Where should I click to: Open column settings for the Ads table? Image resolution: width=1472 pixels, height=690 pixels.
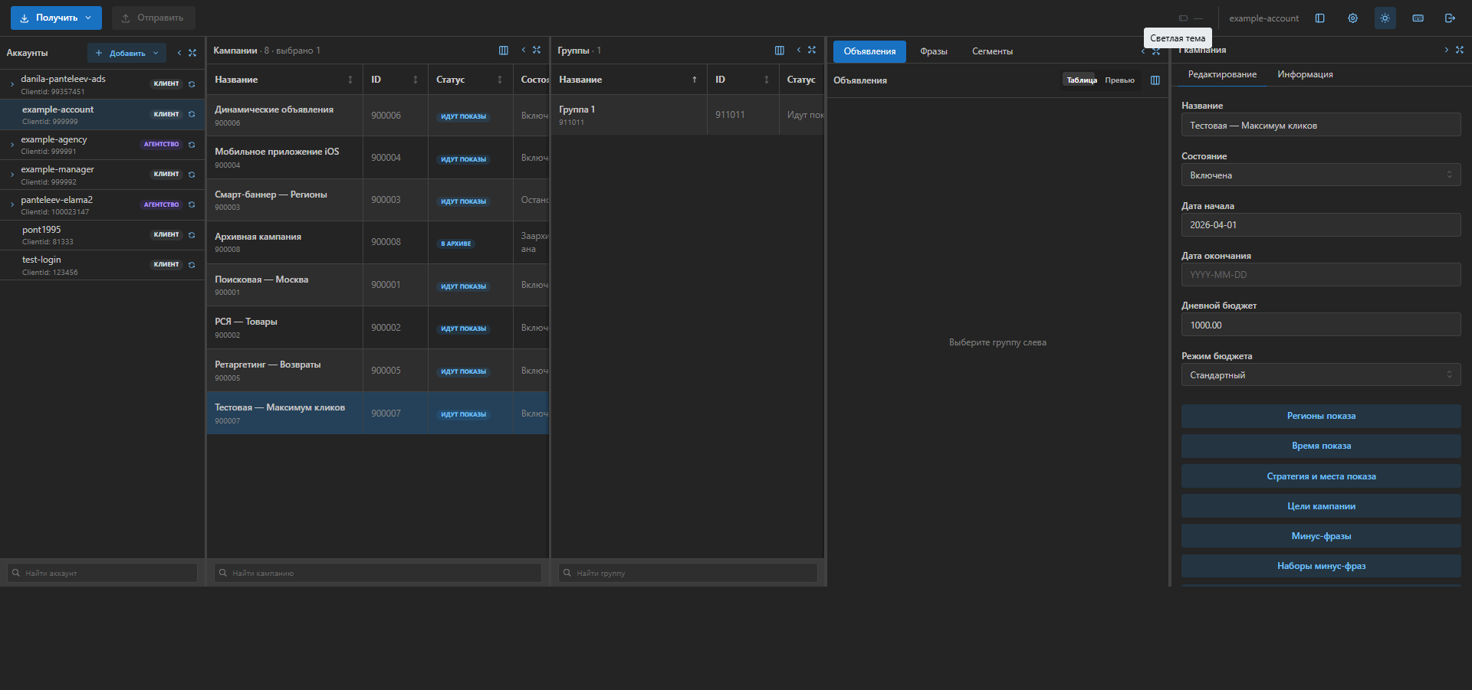pos(1155,80)
